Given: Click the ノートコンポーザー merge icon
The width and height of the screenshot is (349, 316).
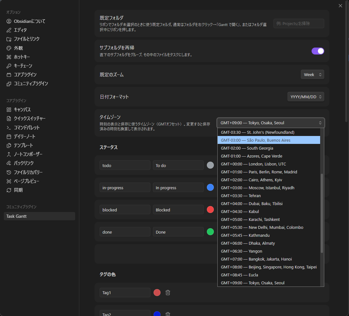Looking at the screenshot, I should [x=9, y=154].
